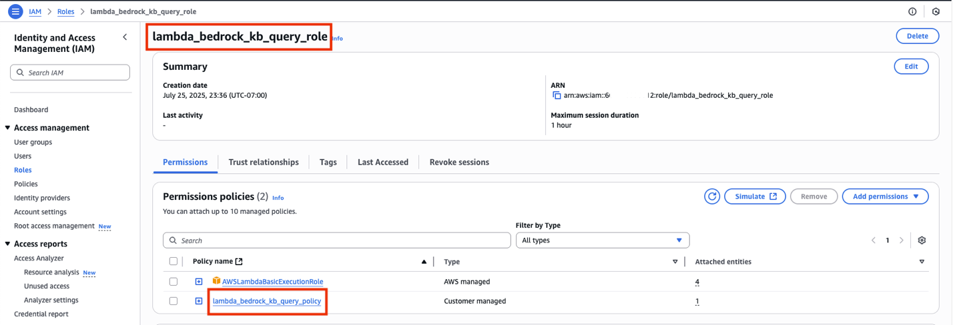953x325 pixels.
Task: Switch to the Trust relationships tab
Action: point(264,162)
